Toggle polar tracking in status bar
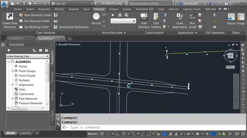Viewport: 247px width, 138px height. (123, 134)
